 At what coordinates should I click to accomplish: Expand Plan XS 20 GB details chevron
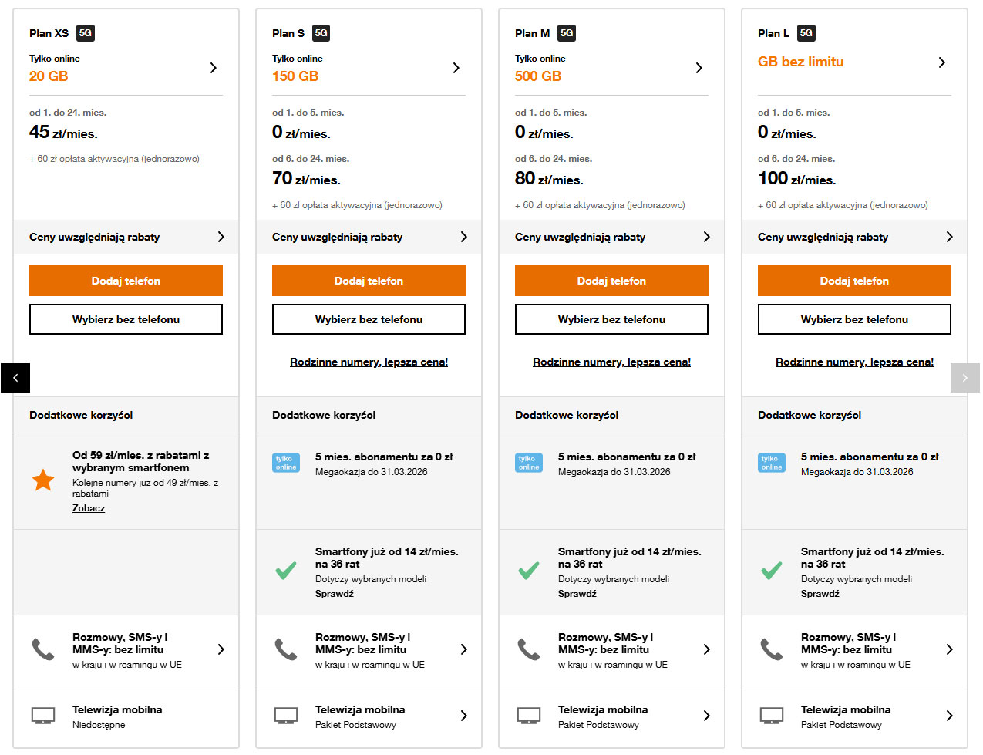(x=214, y=68)
